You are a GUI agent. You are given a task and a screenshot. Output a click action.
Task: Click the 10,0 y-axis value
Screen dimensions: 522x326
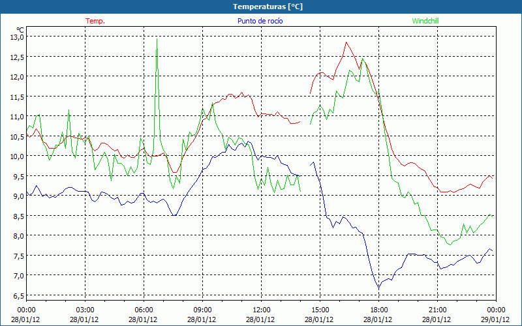point(17,156)
